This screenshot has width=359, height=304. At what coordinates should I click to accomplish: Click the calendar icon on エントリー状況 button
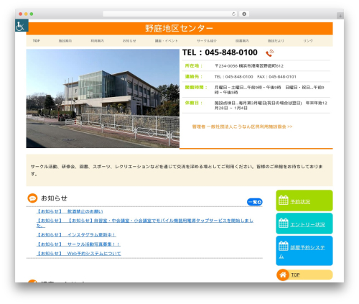point(284,223)
